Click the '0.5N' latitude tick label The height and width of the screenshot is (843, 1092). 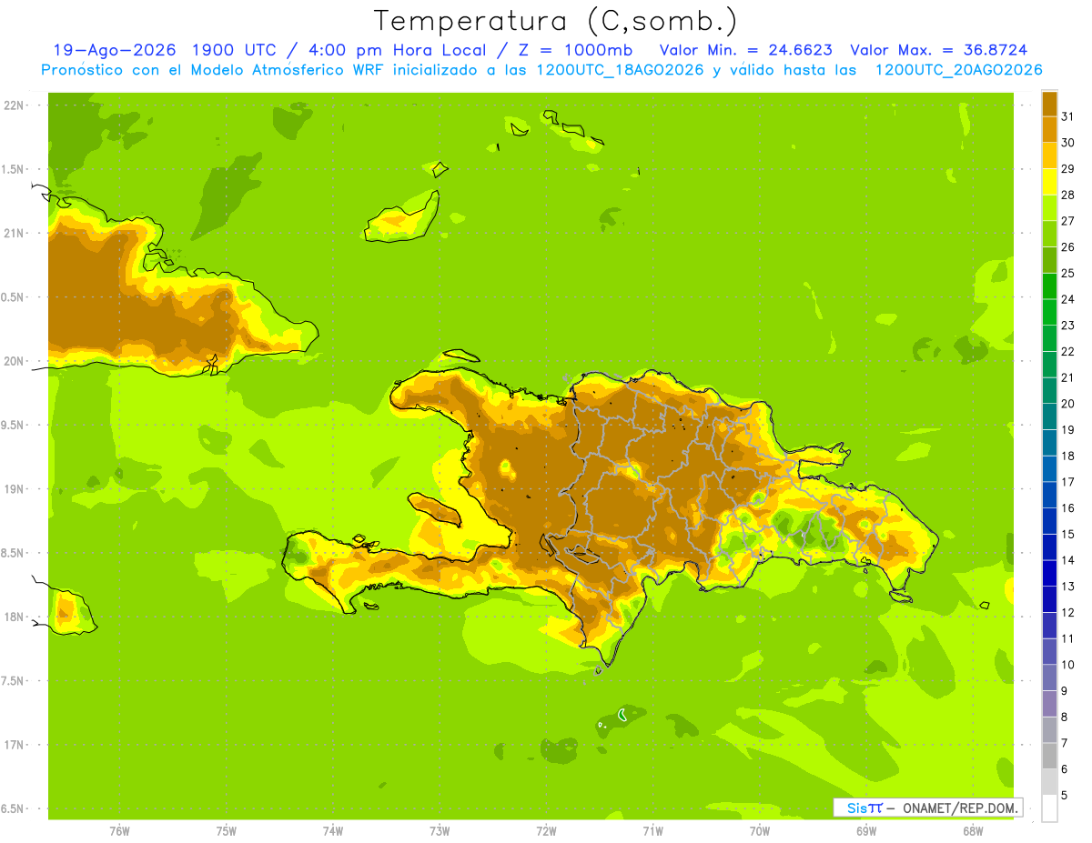pyautogui.click(x=13, y=297)
